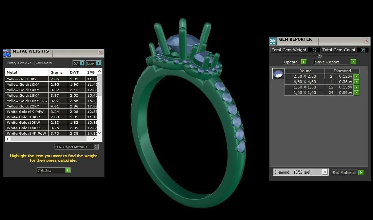Click the metal table vertical scrollbar thumb

[100, 85]
